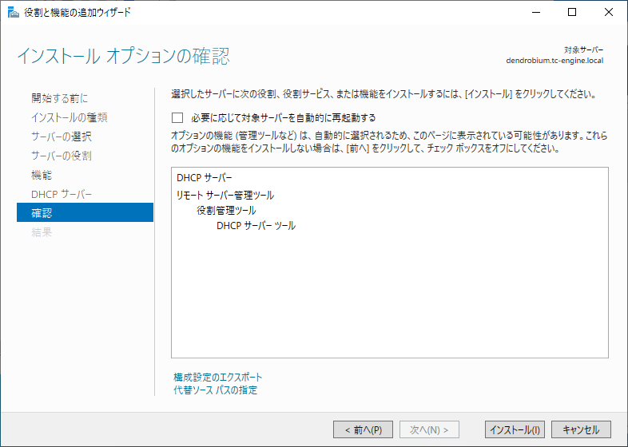The width and height of the screenshot is (628, 447).
Task: Go to 機能 step in sidebar
Action: tap(42, 175)
